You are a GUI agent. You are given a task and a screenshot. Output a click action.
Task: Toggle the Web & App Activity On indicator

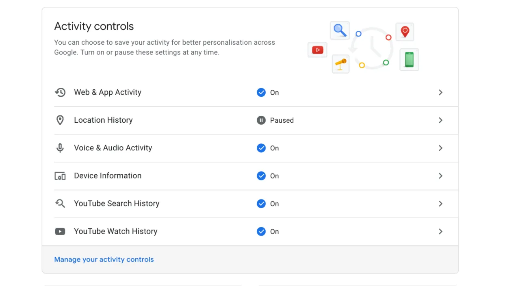click(261, 92)
